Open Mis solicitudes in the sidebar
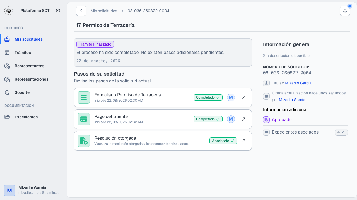357x200 pixels. tap(33, 39)
